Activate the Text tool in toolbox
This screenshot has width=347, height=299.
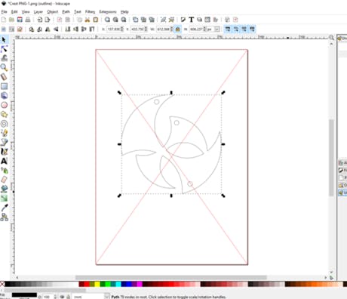point(4,161)
